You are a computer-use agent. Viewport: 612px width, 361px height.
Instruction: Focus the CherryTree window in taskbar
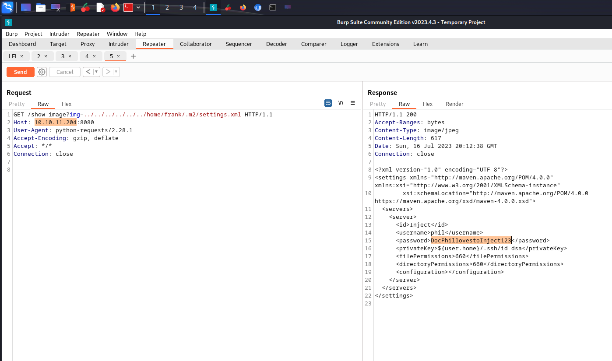pyautogui.click(x=228, y=7)
